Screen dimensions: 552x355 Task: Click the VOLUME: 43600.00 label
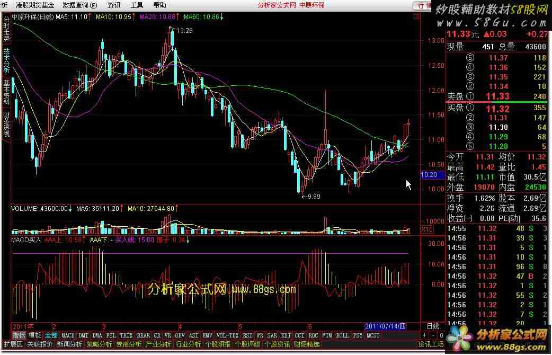click(x=39, y=209)
